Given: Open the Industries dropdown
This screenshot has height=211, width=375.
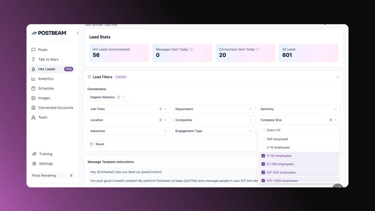Looking at the screenshot, I should click(129, 131).
